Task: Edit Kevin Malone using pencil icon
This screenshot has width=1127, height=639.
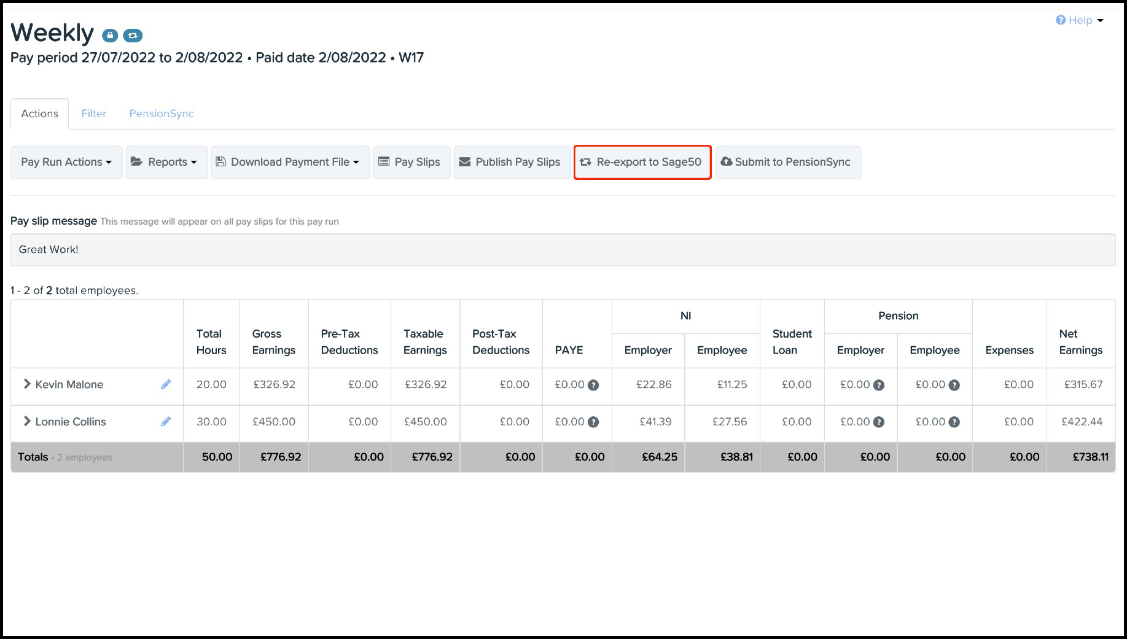Action: [x=166, y=384]
